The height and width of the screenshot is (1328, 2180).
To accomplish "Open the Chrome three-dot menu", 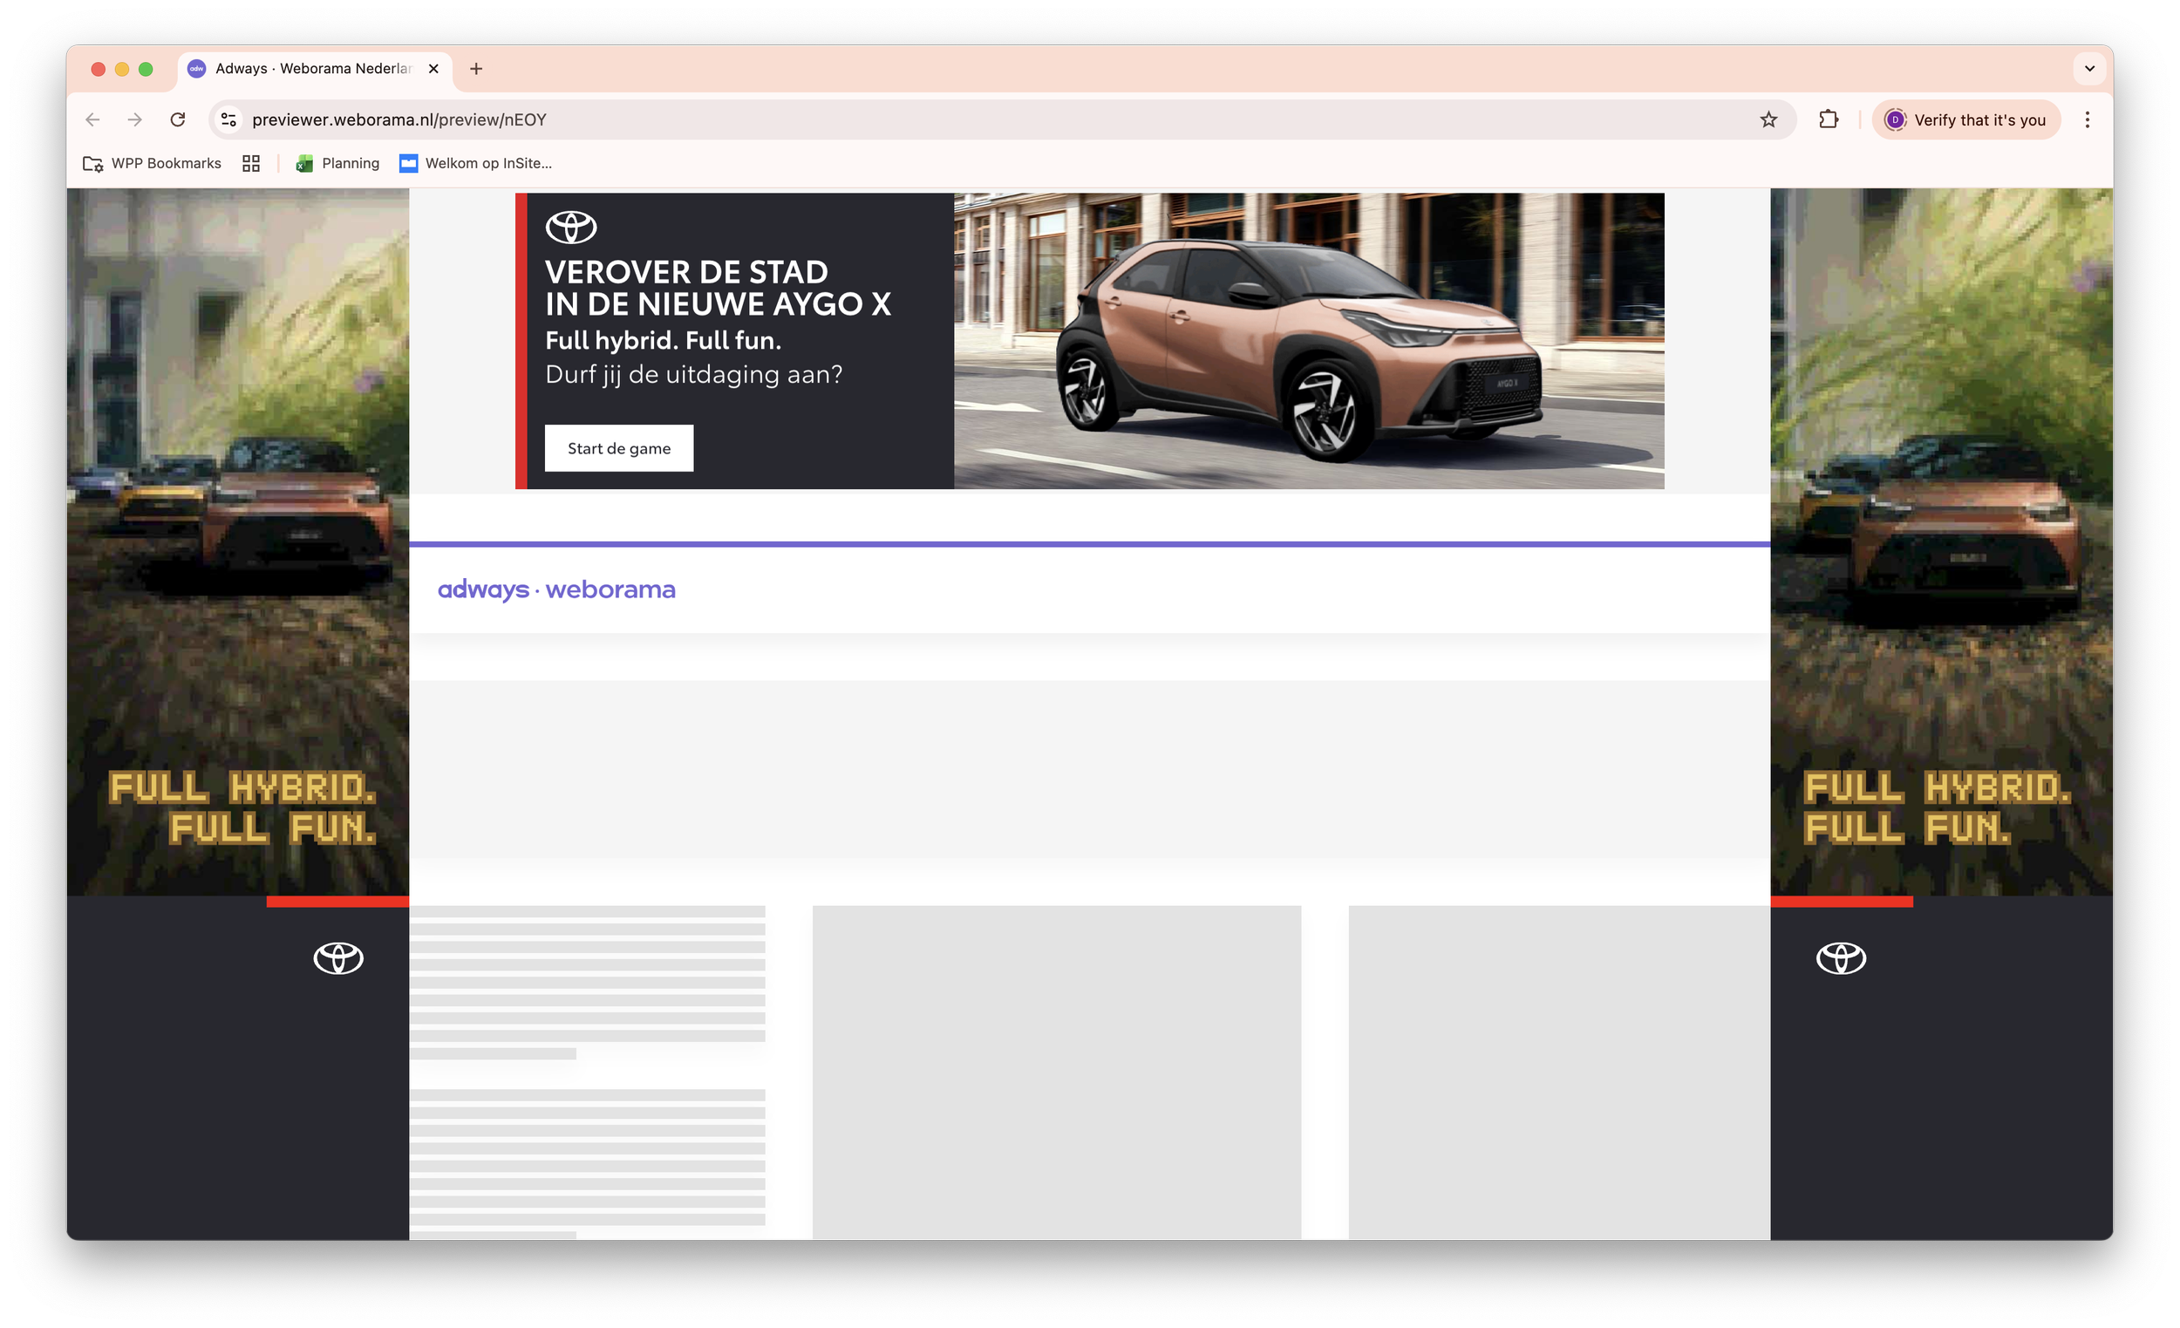I will pos(2087,119).
